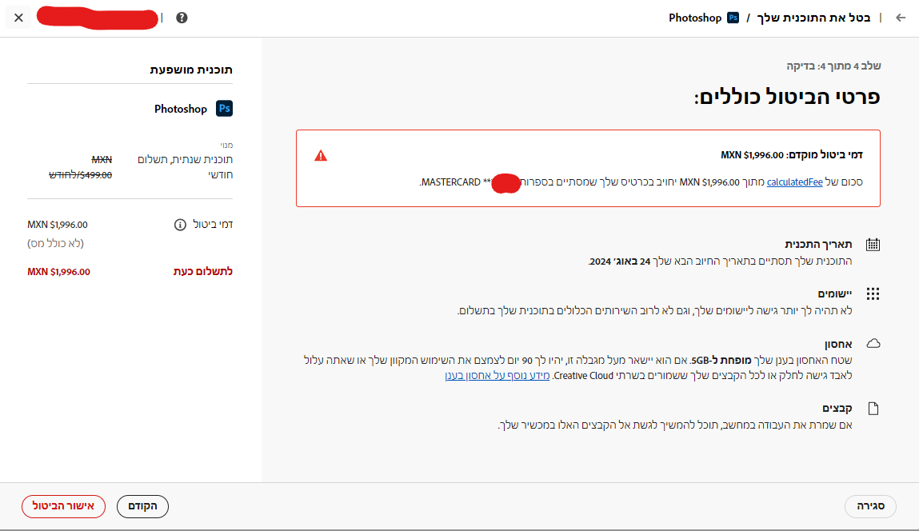This screenshot has width=919, height=531.
Task: Click the step 4 of 4 label
Action: (x=833, y=66)
